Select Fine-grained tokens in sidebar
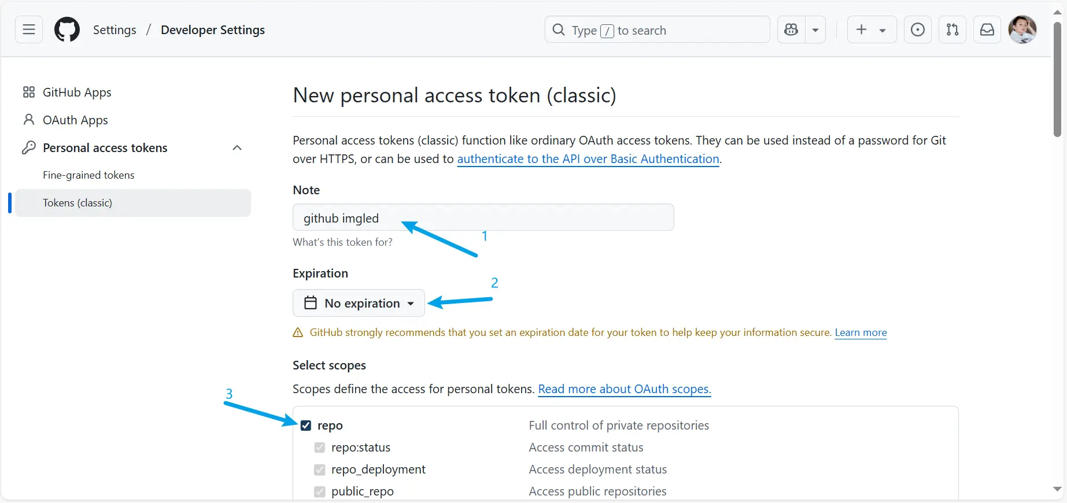The image size is (1067, 503). 88,175
